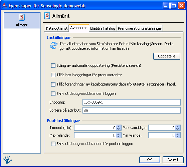Open the Bläddra katalog tab
Screen dimensions: 187x167
(103, 28)
